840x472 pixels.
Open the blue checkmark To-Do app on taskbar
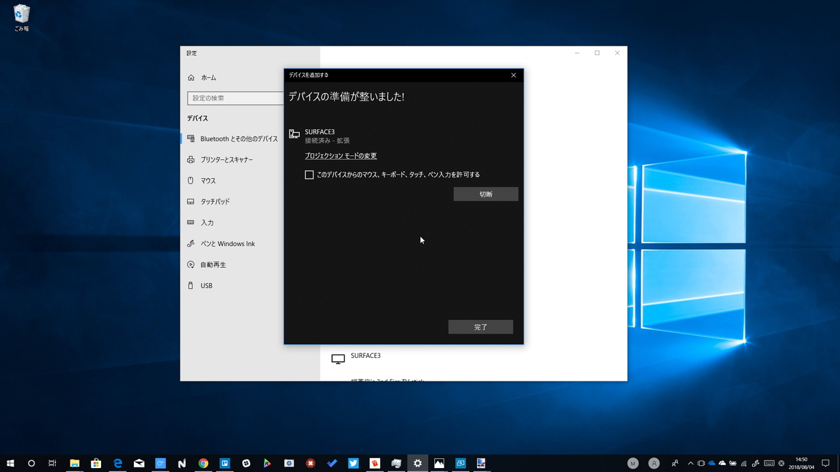[332, 463]
